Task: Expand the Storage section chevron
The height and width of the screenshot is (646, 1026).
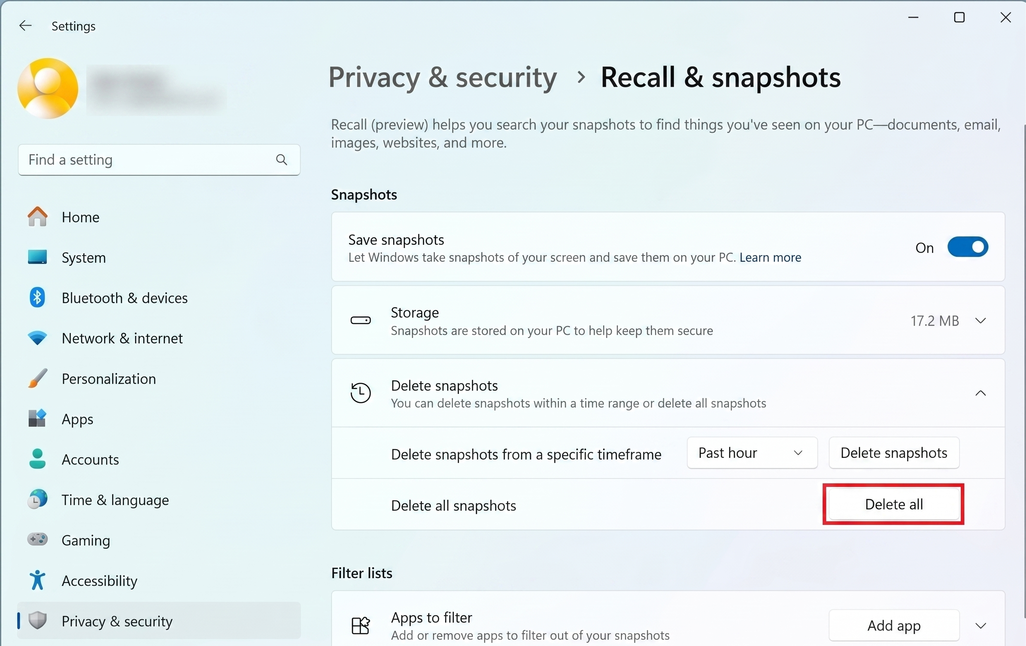Action: pyautogui.click(x=981, y=320)
